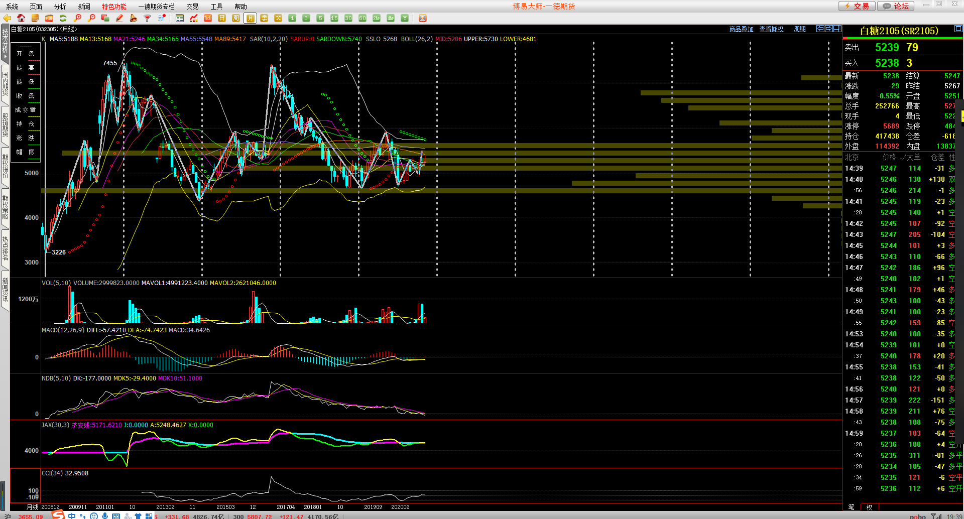
Task: Switch to the 期权报价 sidebar tab
Action: point(5,167)
